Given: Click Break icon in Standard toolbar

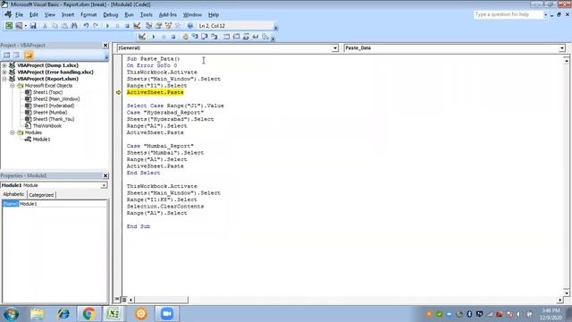Looking at the screenshot, I should click(x=117, y=26).
